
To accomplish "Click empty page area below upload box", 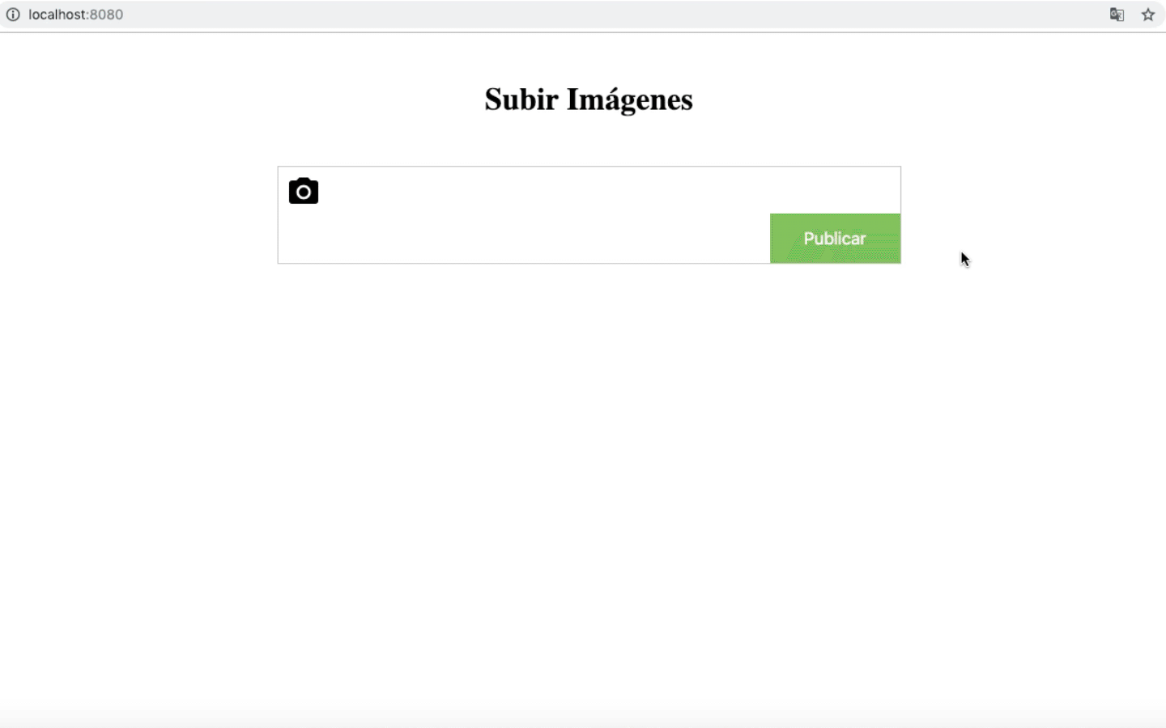I will click(589, 485).
